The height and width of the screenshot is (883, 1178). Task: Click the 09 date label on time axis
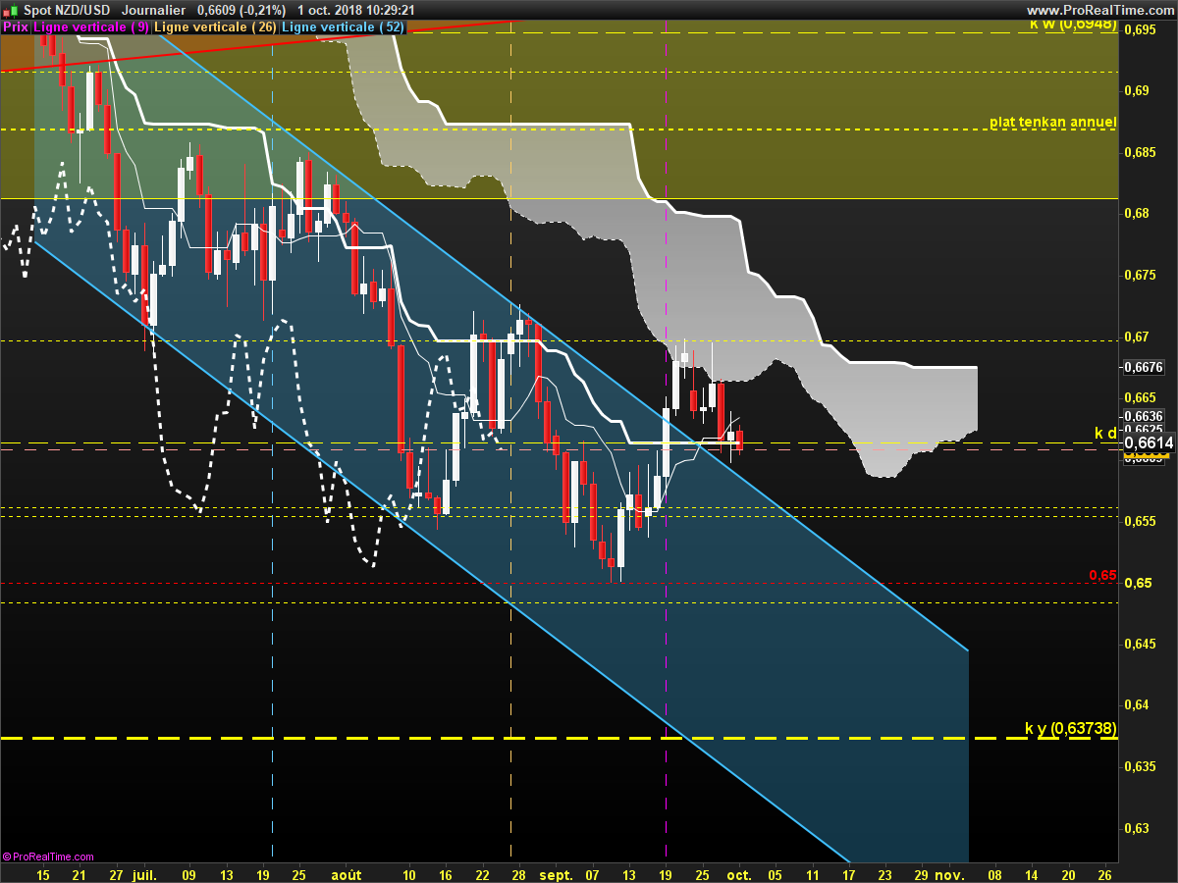pyautogui.click(x=188, y=873)
